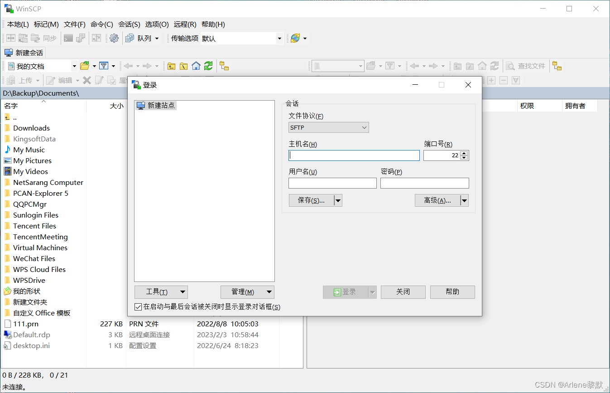
Task: Navigate to parent directory with the up-folder icon
Action: pyautogui.click(x=171, y=66)
